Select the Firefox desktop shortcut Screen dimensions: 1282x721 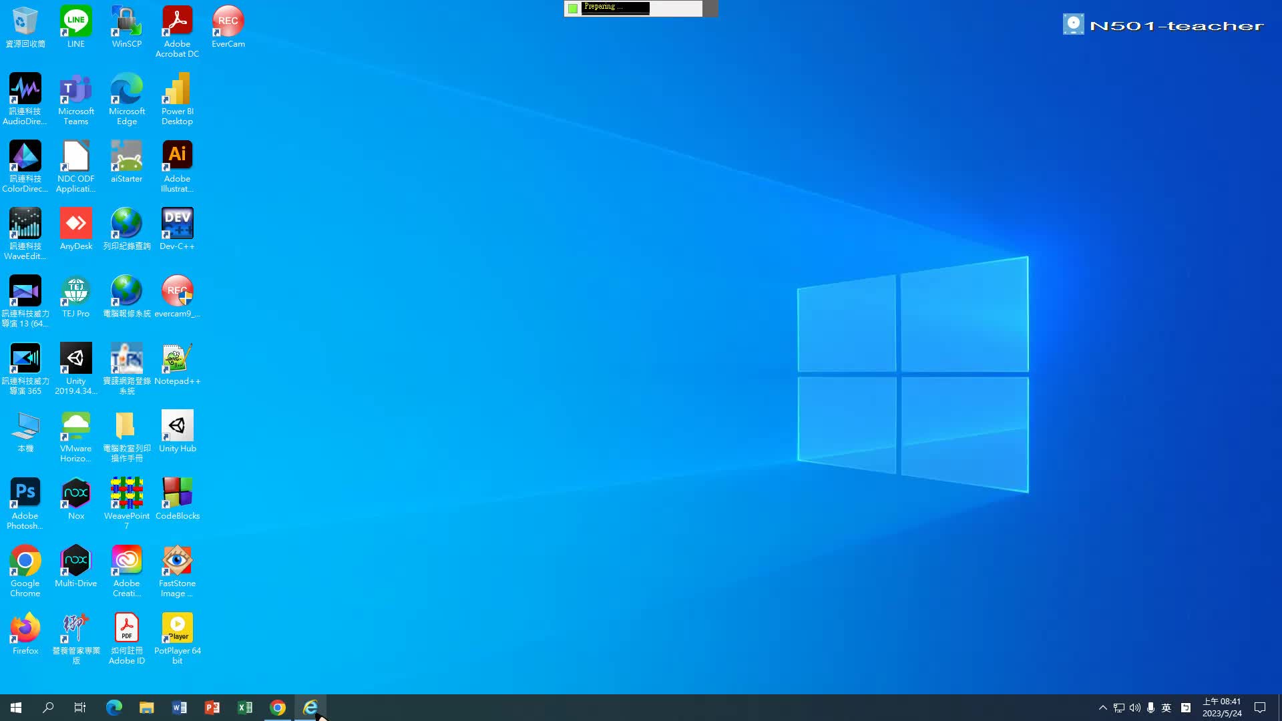(25, 634)
